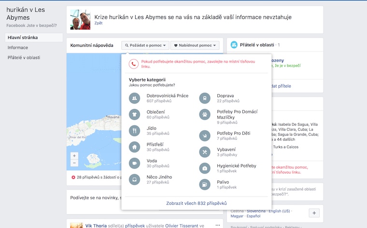Viewport: 367px width, 228px height.
Task: Open the profile photo thumbnail
Action: pos(80,20)
